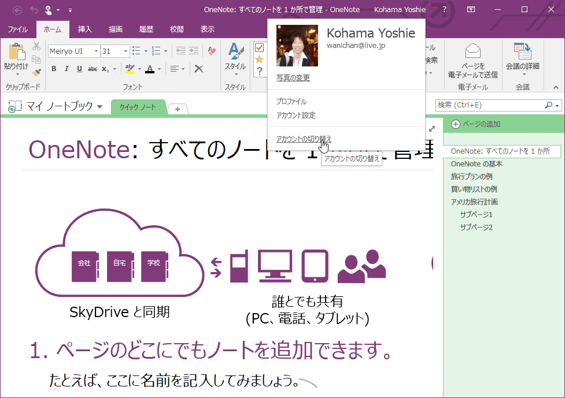Image resolution: width=565 pixels, height=398 pixels.
Task: Apply font color button
Action: coord(150,69)
